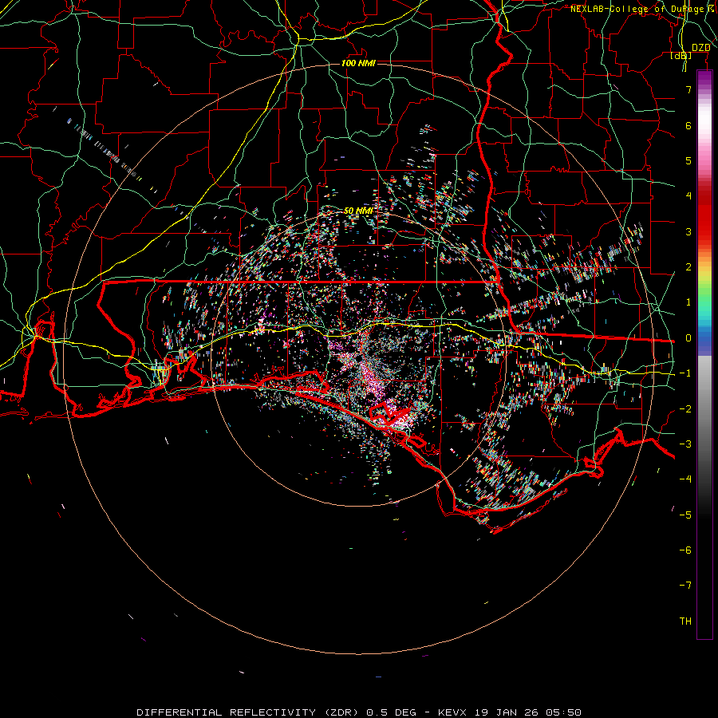The height and width of the screenshot is (718, 718).
Task: Click the 2 value on the color scale
Action: pos(688,267)
